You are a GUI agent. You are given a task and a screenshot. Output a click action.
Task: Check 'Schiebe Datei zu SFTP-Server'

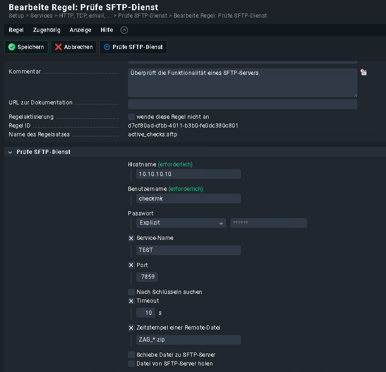(131, 355)
